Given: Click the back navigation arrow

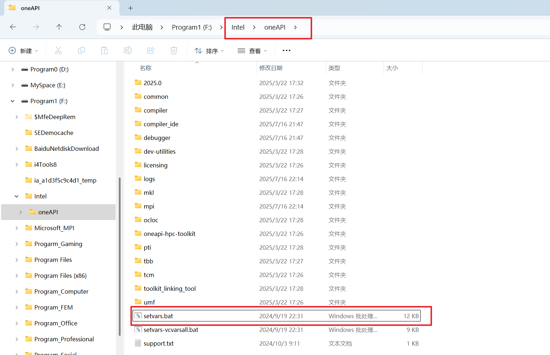Looking at the screenshot, I should pos(13,27).
